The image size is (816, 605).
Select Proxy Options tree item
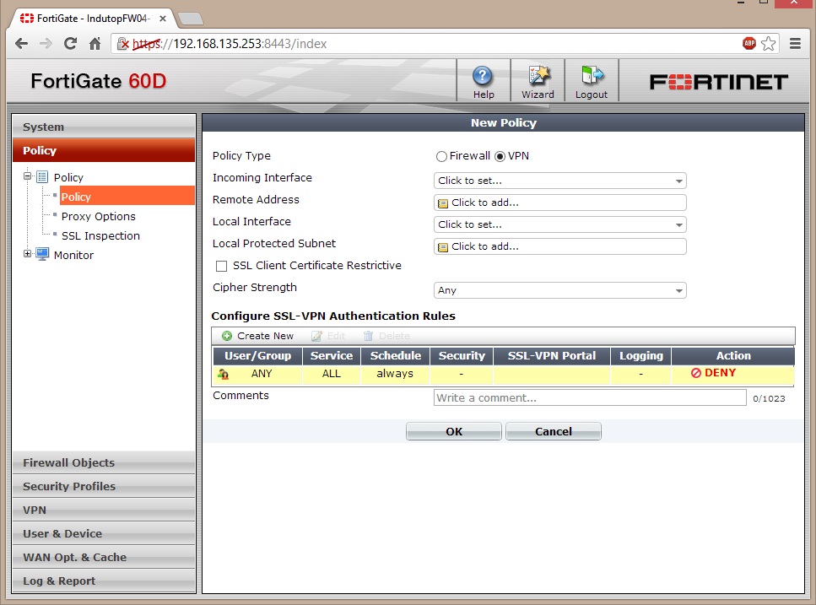pyautogui.click(x=99, y=216)
